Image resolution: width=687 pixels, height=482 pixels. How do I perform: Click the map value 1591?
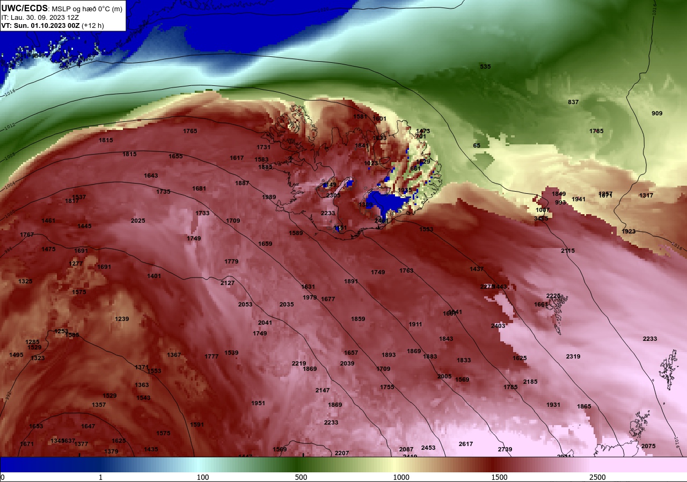pyautogui.click(x=197, y=425)
